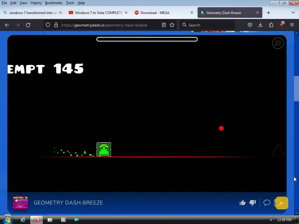
Task: Open Windows Explorer from taskbar
Action: pyautogui.click(x=50, y=220)
